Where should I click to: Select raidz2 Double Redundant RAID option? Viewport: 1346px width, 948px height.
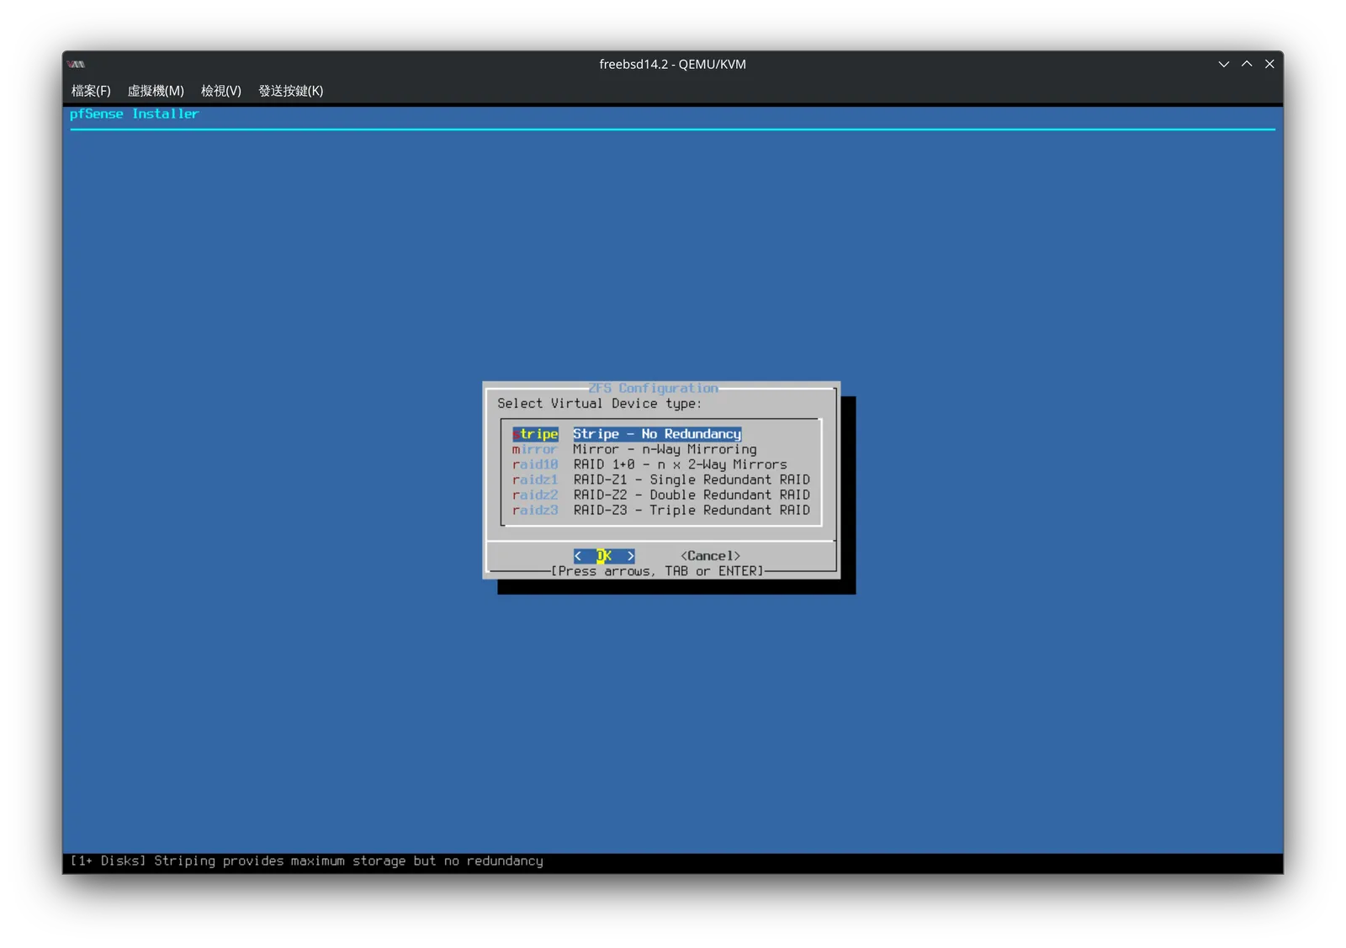[x=661, y=495]
